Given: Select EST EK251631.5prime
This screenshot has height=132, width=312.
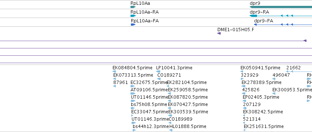Looking at the screenshot, I should click(x=264, y=126).
